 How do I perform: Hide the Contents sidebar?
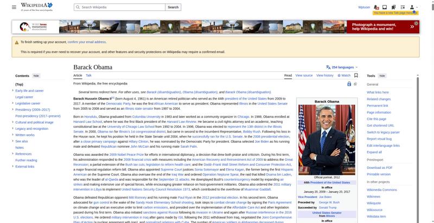(x=36, y=76)
